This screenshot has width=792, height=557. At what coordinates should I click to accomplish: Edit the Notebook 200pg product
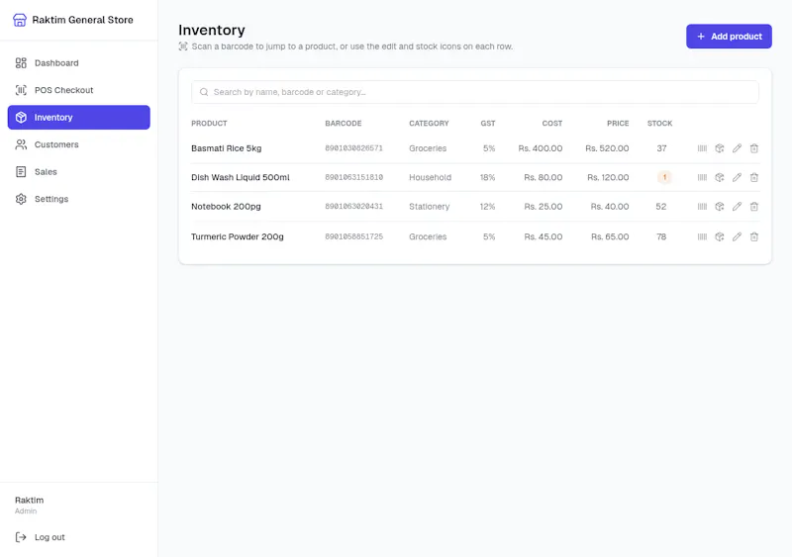737,207
